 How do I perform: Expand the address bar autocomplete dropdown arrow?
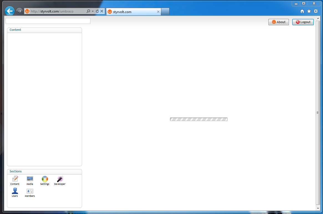[x=93, y=11]
